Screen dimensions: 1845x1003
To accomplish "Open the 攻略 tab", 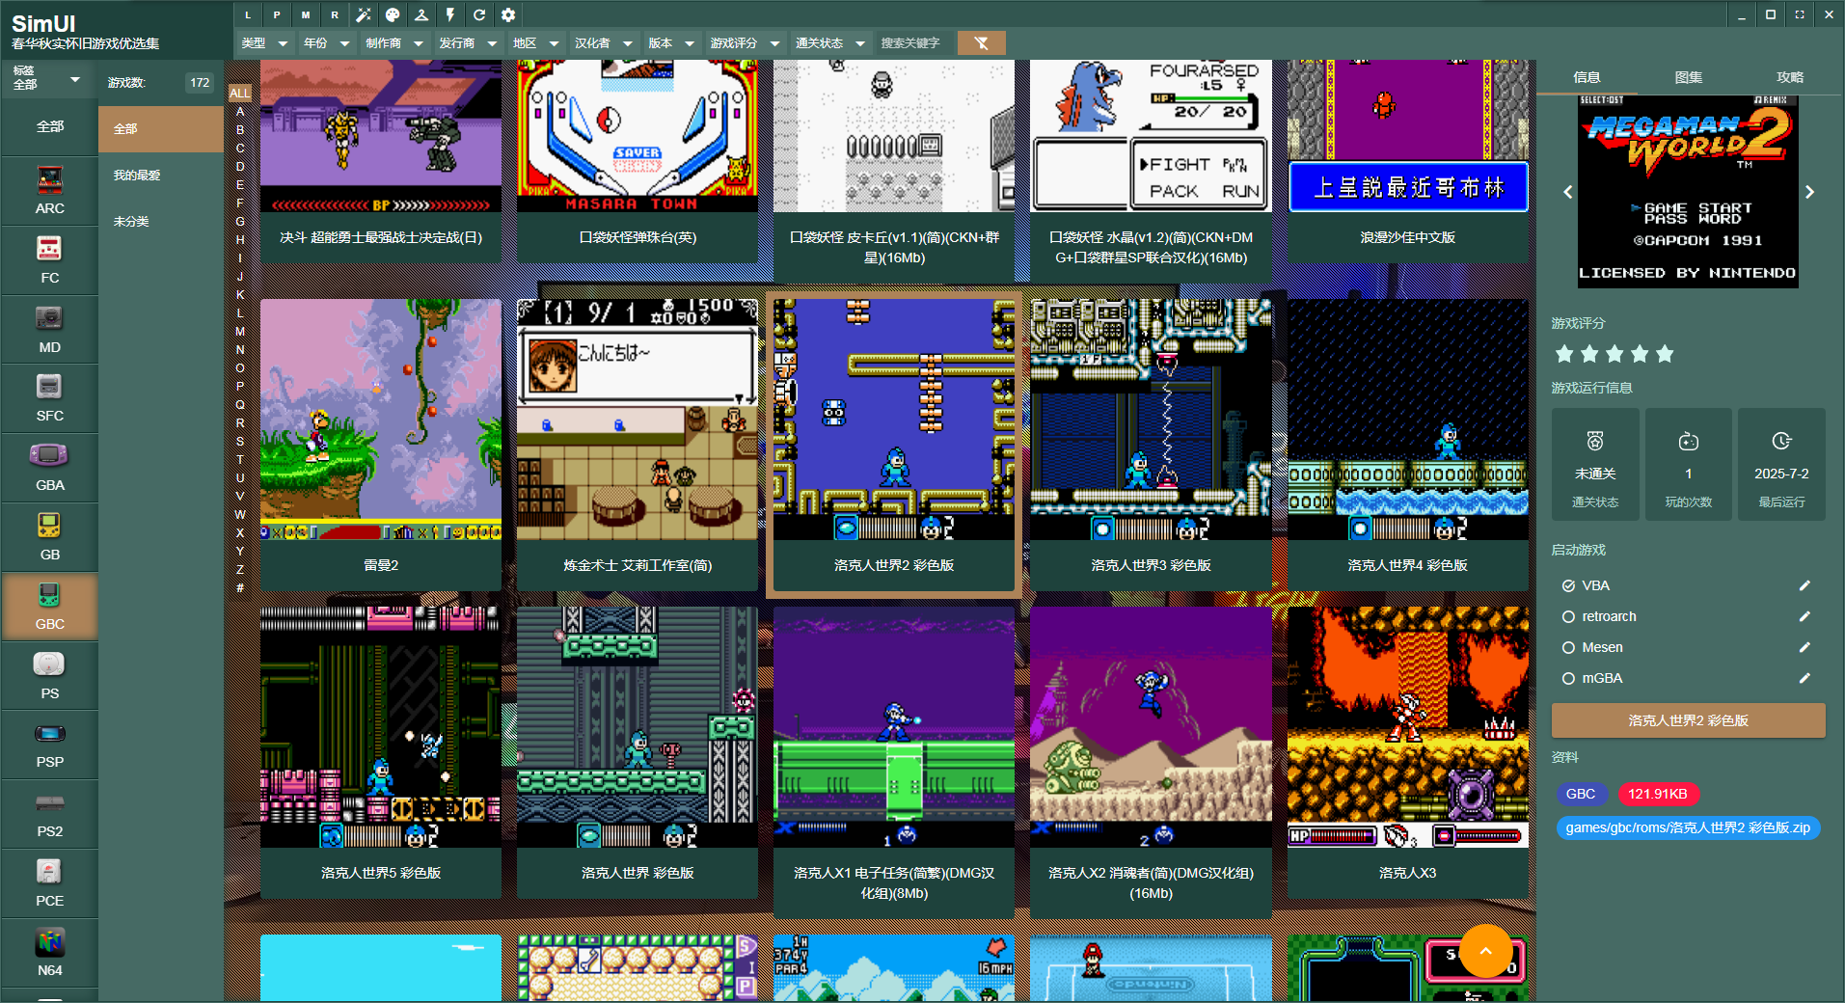I will coord(1789,77).
